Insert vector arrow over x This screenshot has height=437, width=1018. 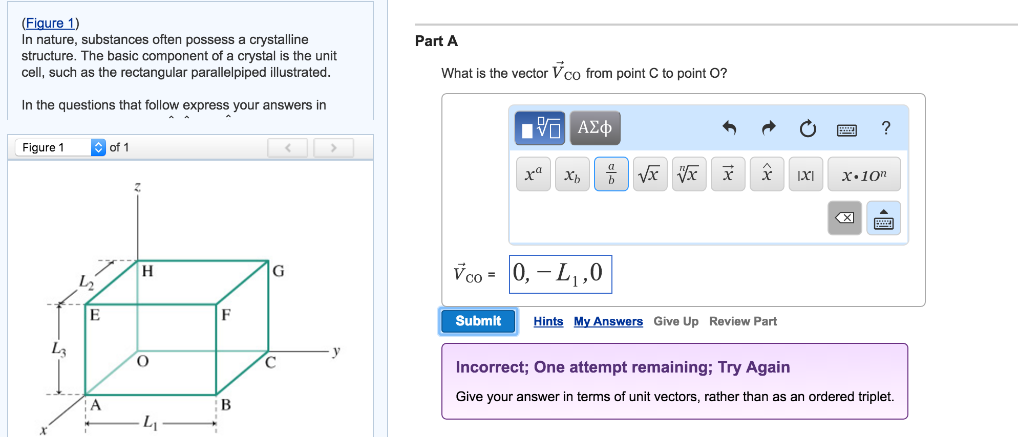click(728, 174)
